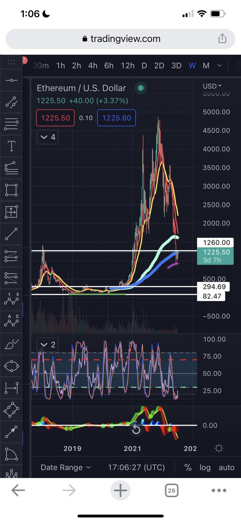Screen dimensions: 241x522
Task: Switch to the 12h timeframe
Action: pyautogui.click(x=128, y=66)
